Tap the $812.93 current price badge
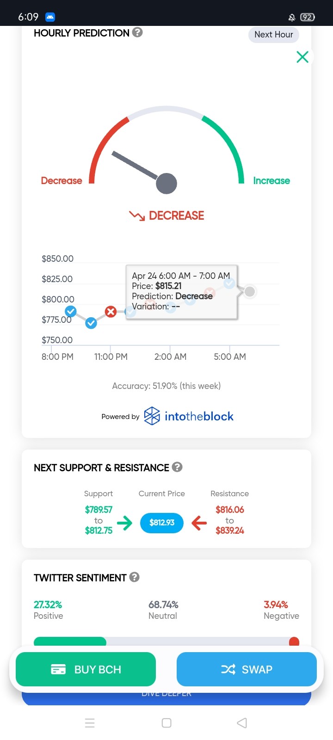Screen dimensions: 333x740 (162, 523)
